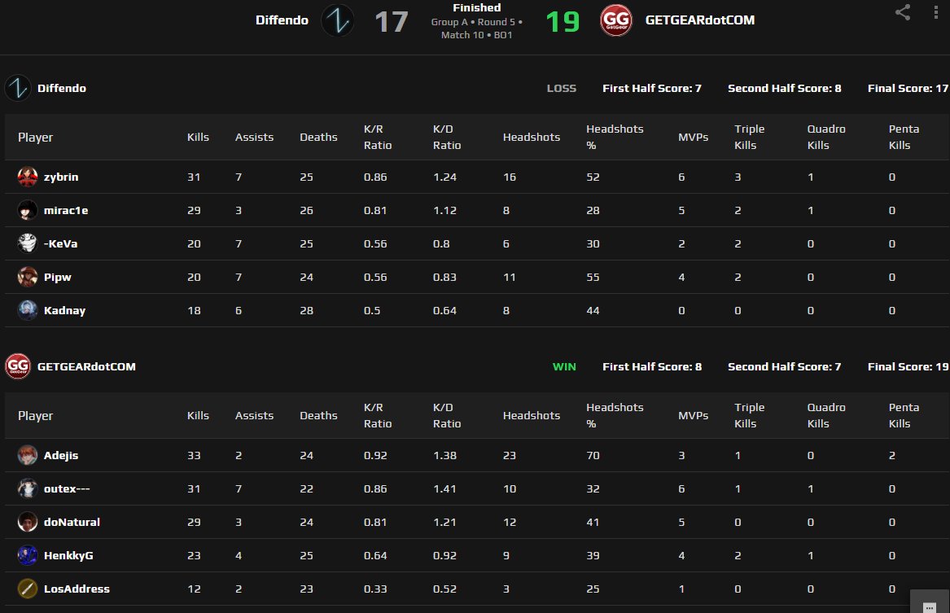Click the share icon

click(x=903, y=13)
